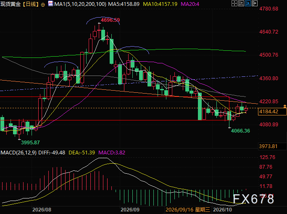Click the DEA:-51.39 readout
The height and width of the screenshot is (214, 287).
pos(82,153)
